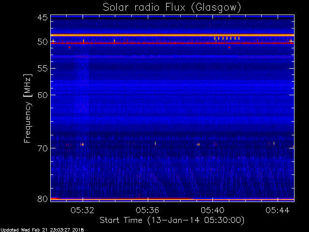Click the 'Start Time (13-Jan-14 05:30:00)' label
Screen dimensions: 309x232
point(172,220)
